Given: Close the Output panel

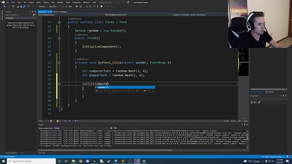Looking at the screenshot, I should [247, 125].
